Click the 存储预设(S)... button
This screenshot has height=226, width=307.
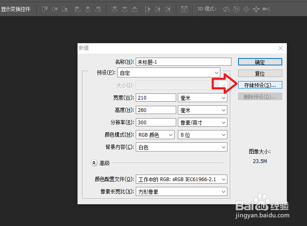click(x=260, y=85)
